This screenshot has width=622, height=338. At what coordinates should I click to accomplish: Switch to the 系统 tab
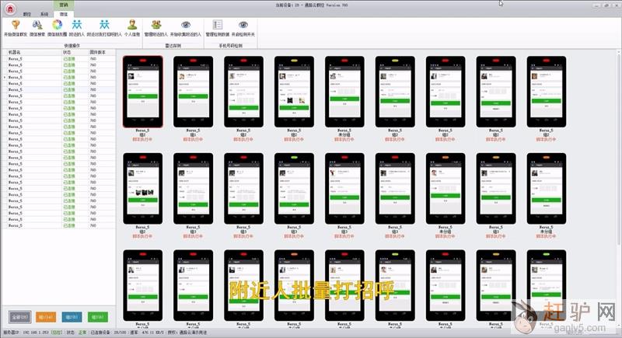(44, 14)
